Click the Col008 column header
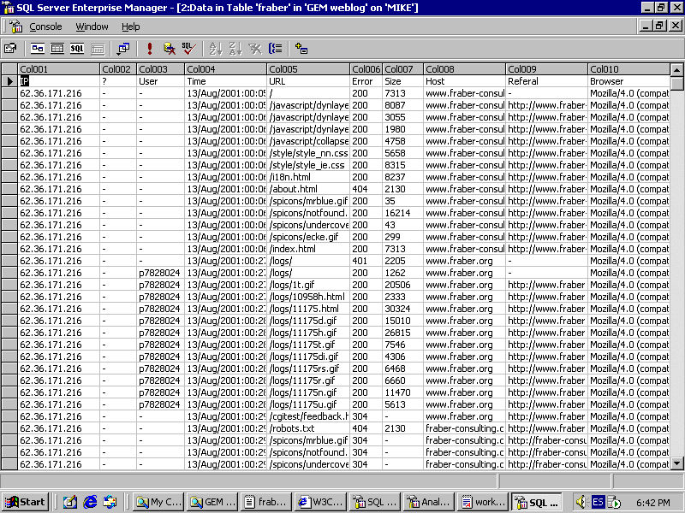The height and width of the screenshot is (513, 685). point(464,69)
